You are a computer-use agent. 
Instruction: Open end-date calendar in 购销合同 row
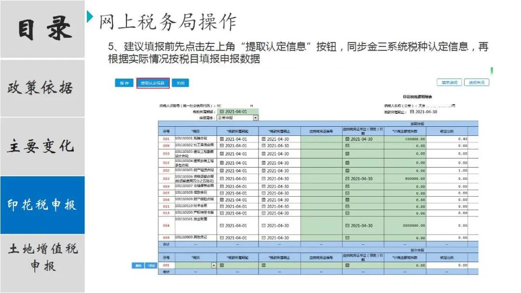[x=264, y=139]
